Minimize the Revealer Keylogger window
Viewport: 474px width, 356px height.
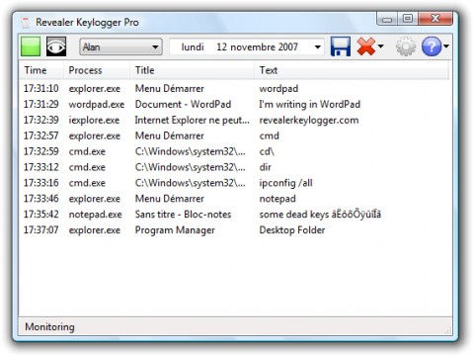(387, 19)
